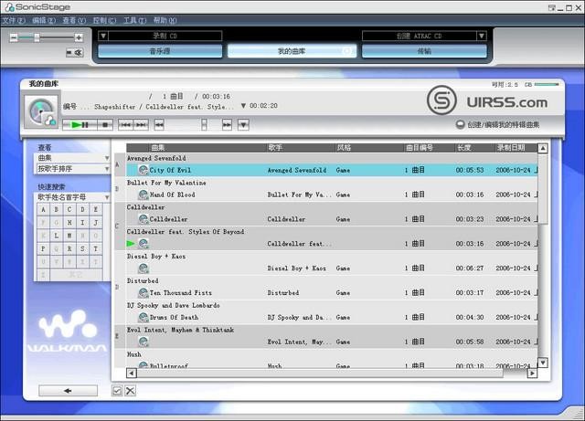This screenshot has height=421, width=585.
Task: Click the album icon beside Drums Of Death
Action: pyautogui.click(x=143, y=318)
